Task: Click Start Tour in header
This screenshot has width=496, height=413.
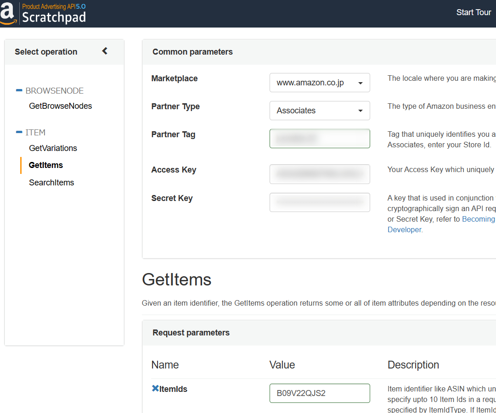Action: click(473, 12)
